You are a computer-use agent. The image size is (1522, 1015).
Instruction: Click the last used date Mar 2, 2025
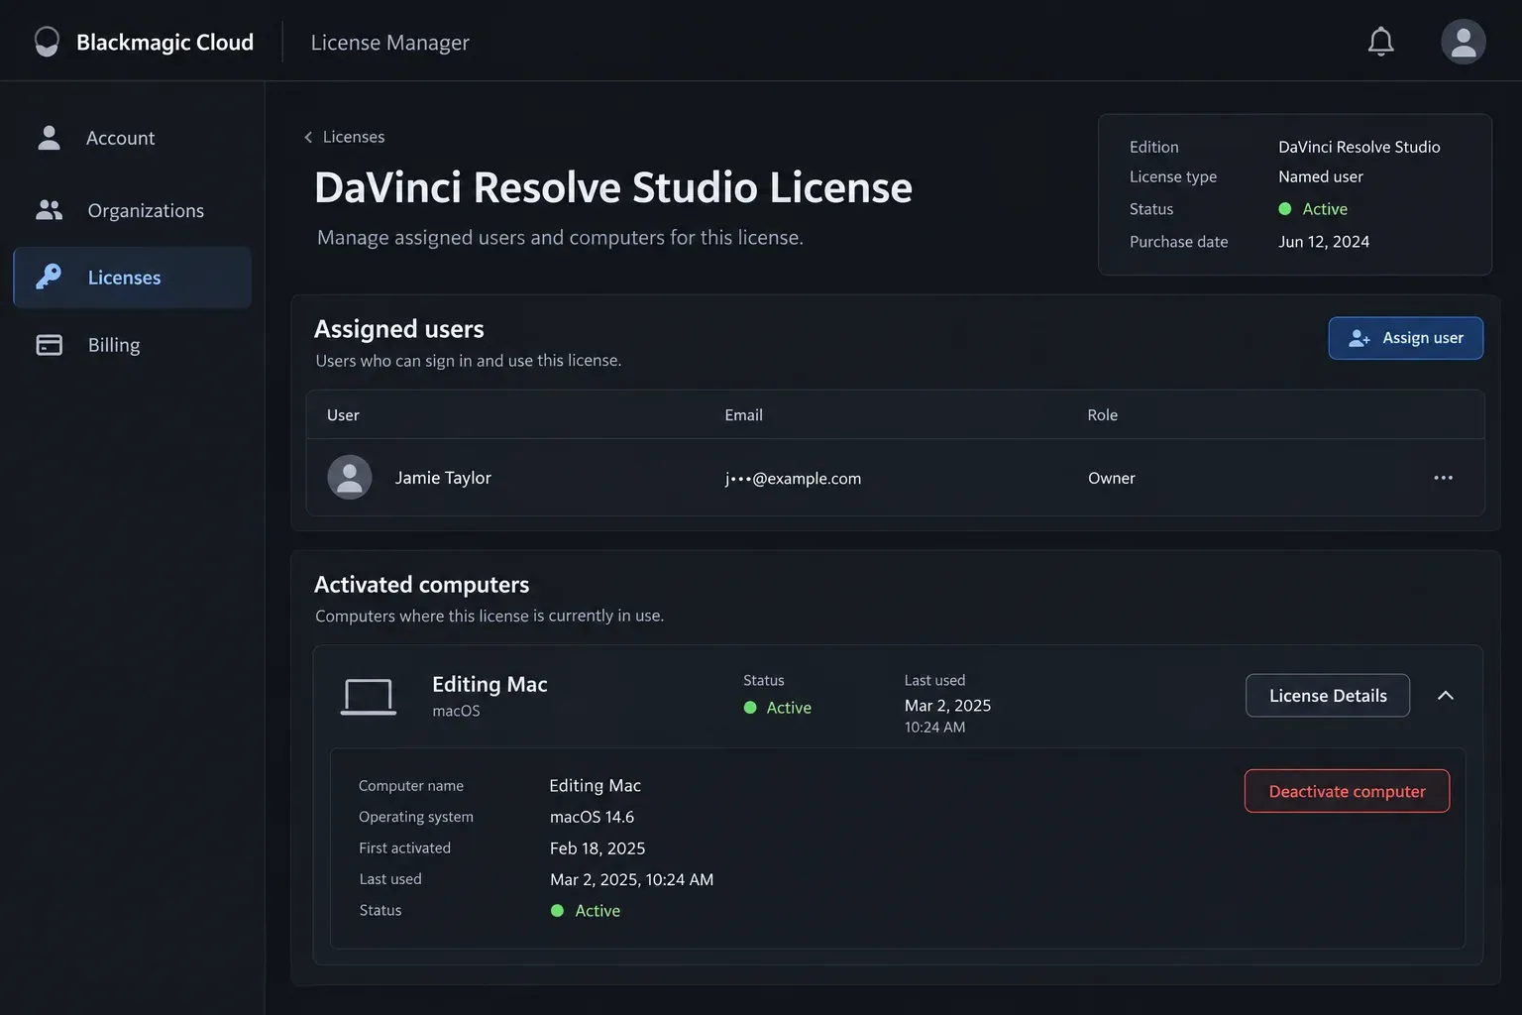tap(947, 706)
